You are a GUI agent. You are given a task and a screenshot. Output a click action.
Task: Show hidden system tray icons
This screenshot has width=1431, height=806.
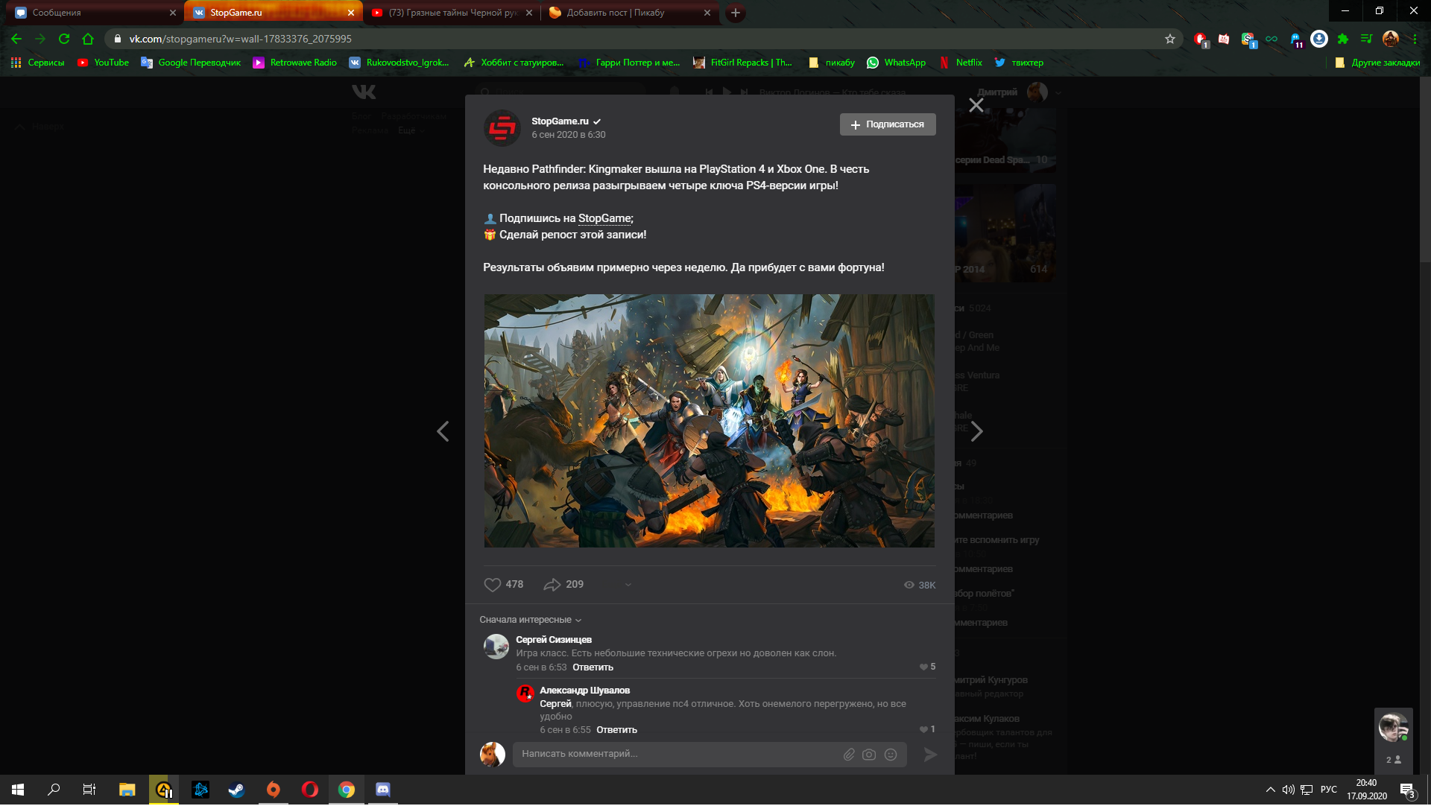tap(1270, 790)
